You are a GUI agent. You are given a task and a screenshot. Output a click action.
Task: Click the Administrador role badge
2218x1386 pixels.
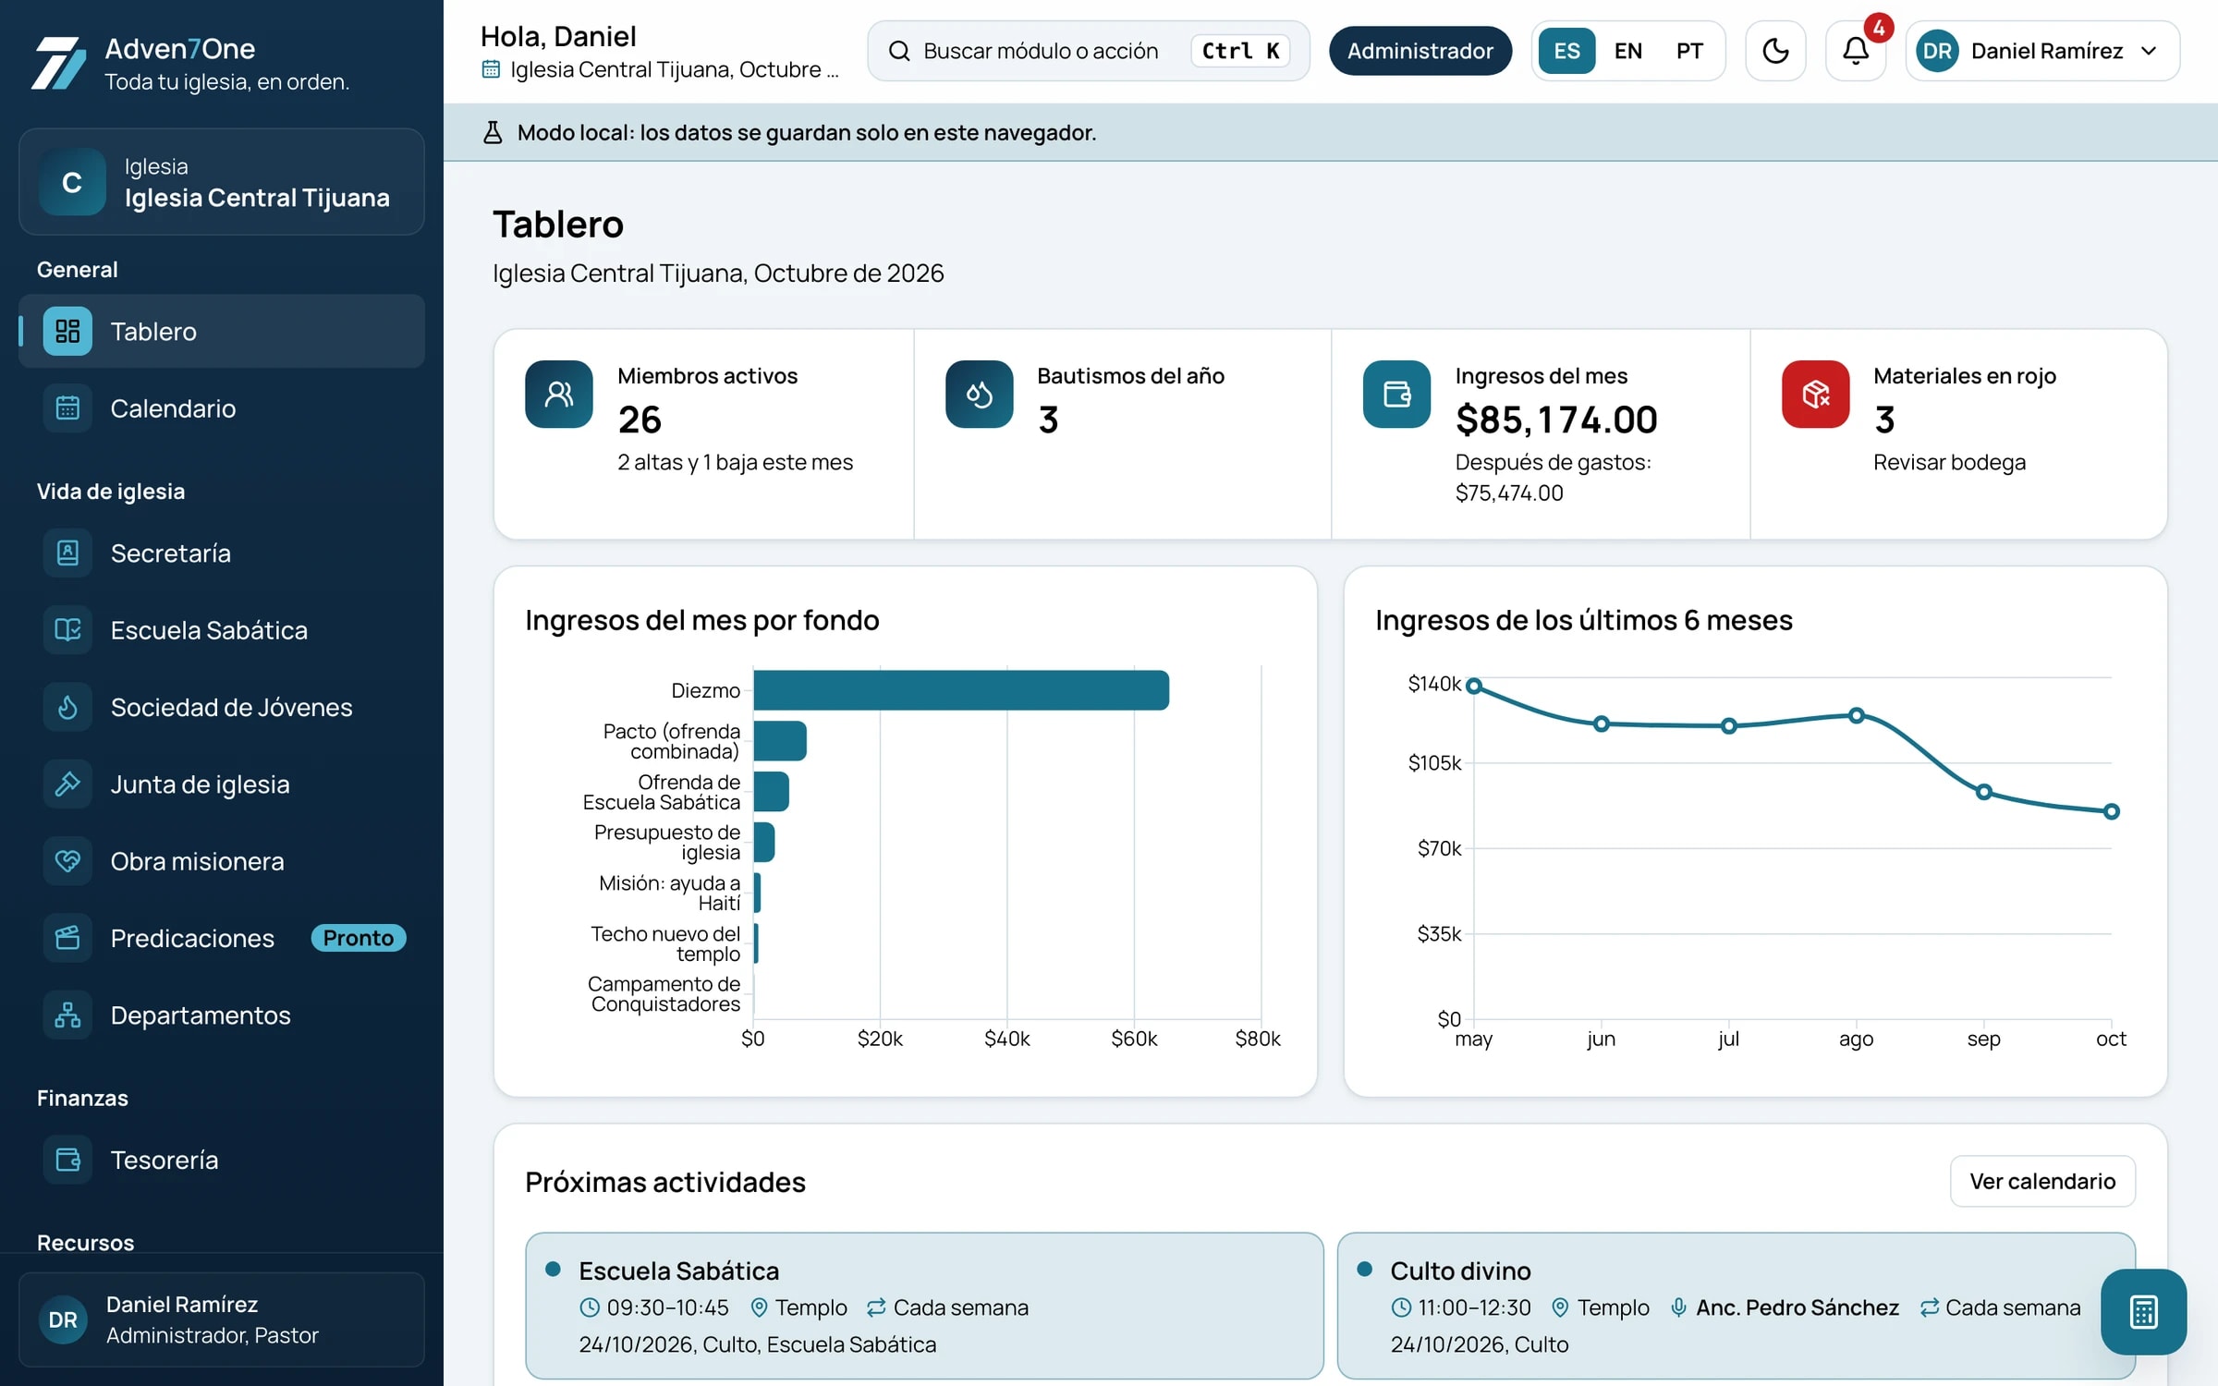1420,51
